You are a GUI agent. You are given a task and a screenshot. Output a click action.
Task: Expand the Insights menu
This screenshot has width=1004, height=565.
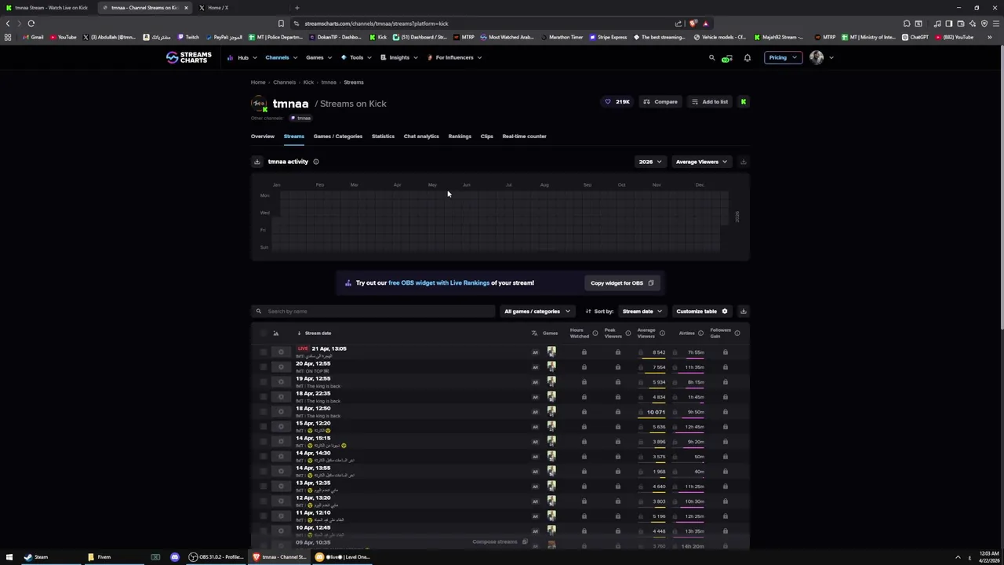[x=398, y=57]
